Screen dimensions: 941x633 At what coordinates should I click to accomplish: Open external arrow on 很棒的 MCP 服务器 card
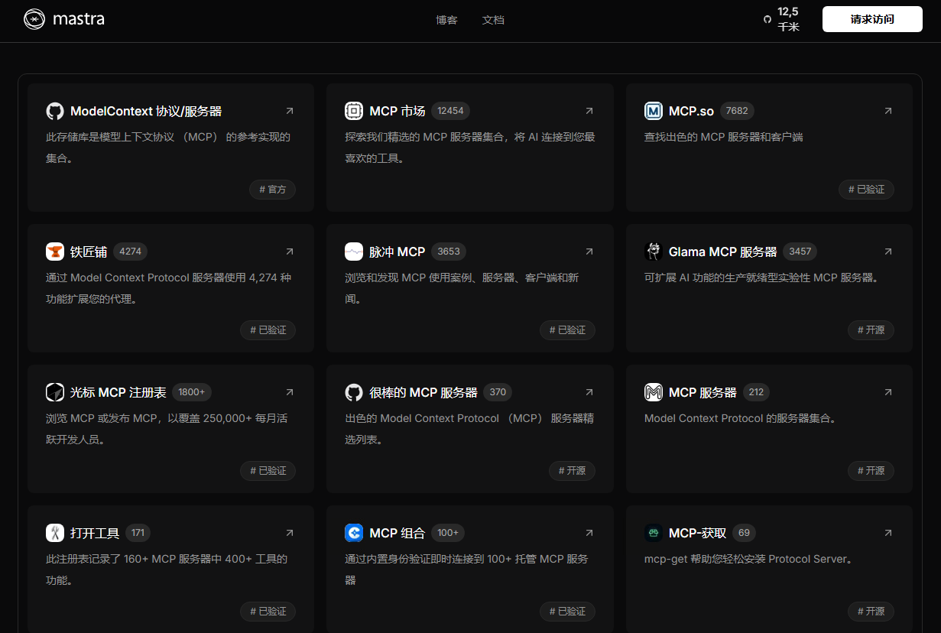589,392
